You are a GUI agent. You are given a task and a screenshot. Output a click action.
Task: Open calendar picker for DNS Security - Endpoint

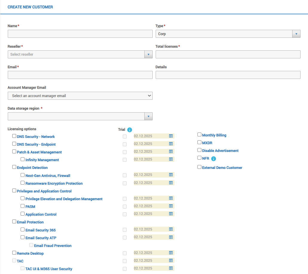[171, 144]
